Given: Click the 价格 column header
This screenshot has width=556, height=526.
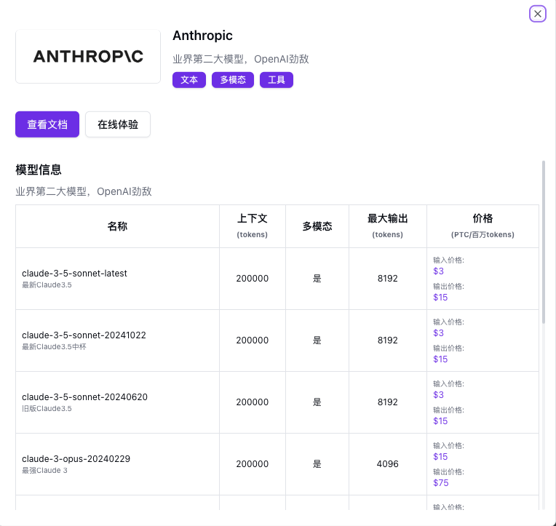Looking at the screenshot, I should coord(482,226).
